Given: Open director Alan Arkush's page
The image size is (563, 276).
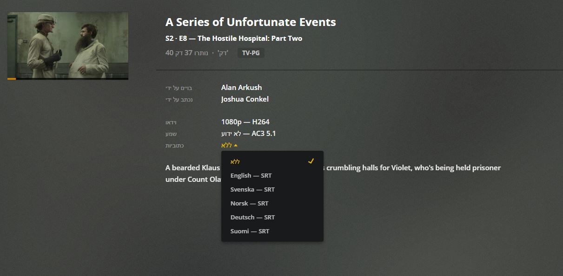Looking at the screenshot, I should coord(241,87).
